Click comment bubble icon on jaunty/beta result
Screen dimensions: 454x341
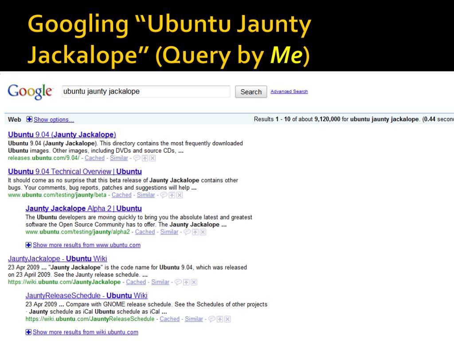[x=164, y=195]
